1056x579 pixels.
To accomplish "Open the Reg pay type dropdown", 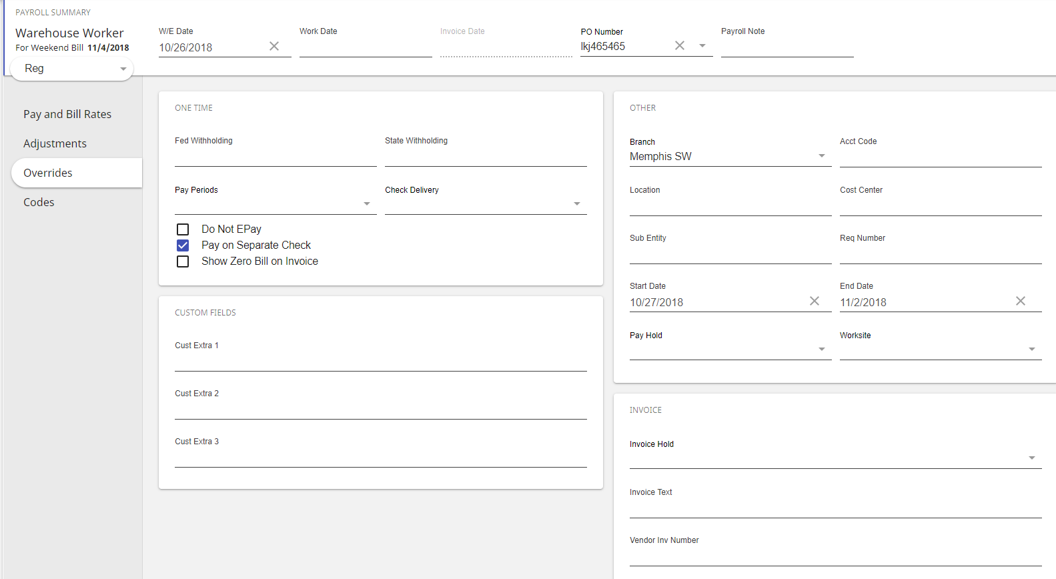I will click(72, 69).
